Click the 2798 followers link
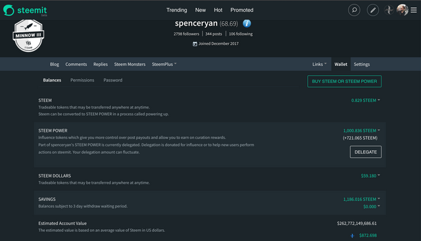This screenshot has width=421, height=241. [186, 34]
